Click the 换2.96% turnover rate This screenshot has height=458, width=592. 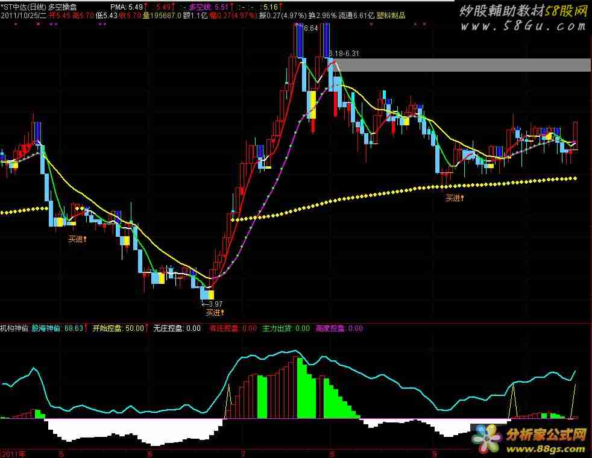[322, 16]
